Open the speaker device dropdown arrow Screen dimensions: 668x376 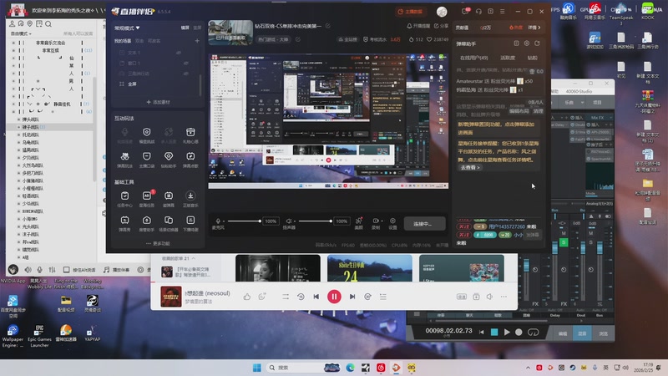296,221
